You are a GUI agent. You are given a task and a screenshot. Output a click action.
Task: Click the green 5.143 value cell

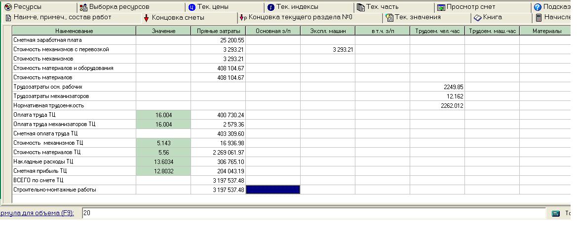pyautogui.click(x=163, y=143)
